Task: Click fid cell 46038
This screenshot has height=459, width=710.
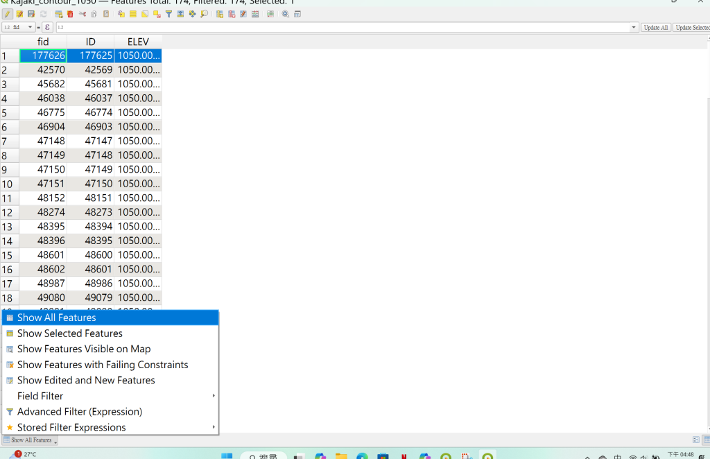Action: click(43, 98)
